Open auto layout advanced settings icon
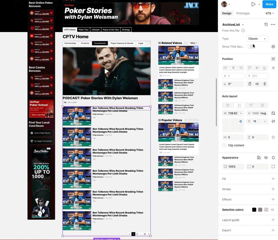278x240 pixels. [x=273, y=121]
